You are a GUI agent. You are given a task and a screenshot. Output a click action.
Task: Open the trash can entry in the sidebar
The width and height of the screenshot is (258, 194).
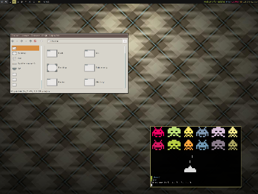[25, 58]
